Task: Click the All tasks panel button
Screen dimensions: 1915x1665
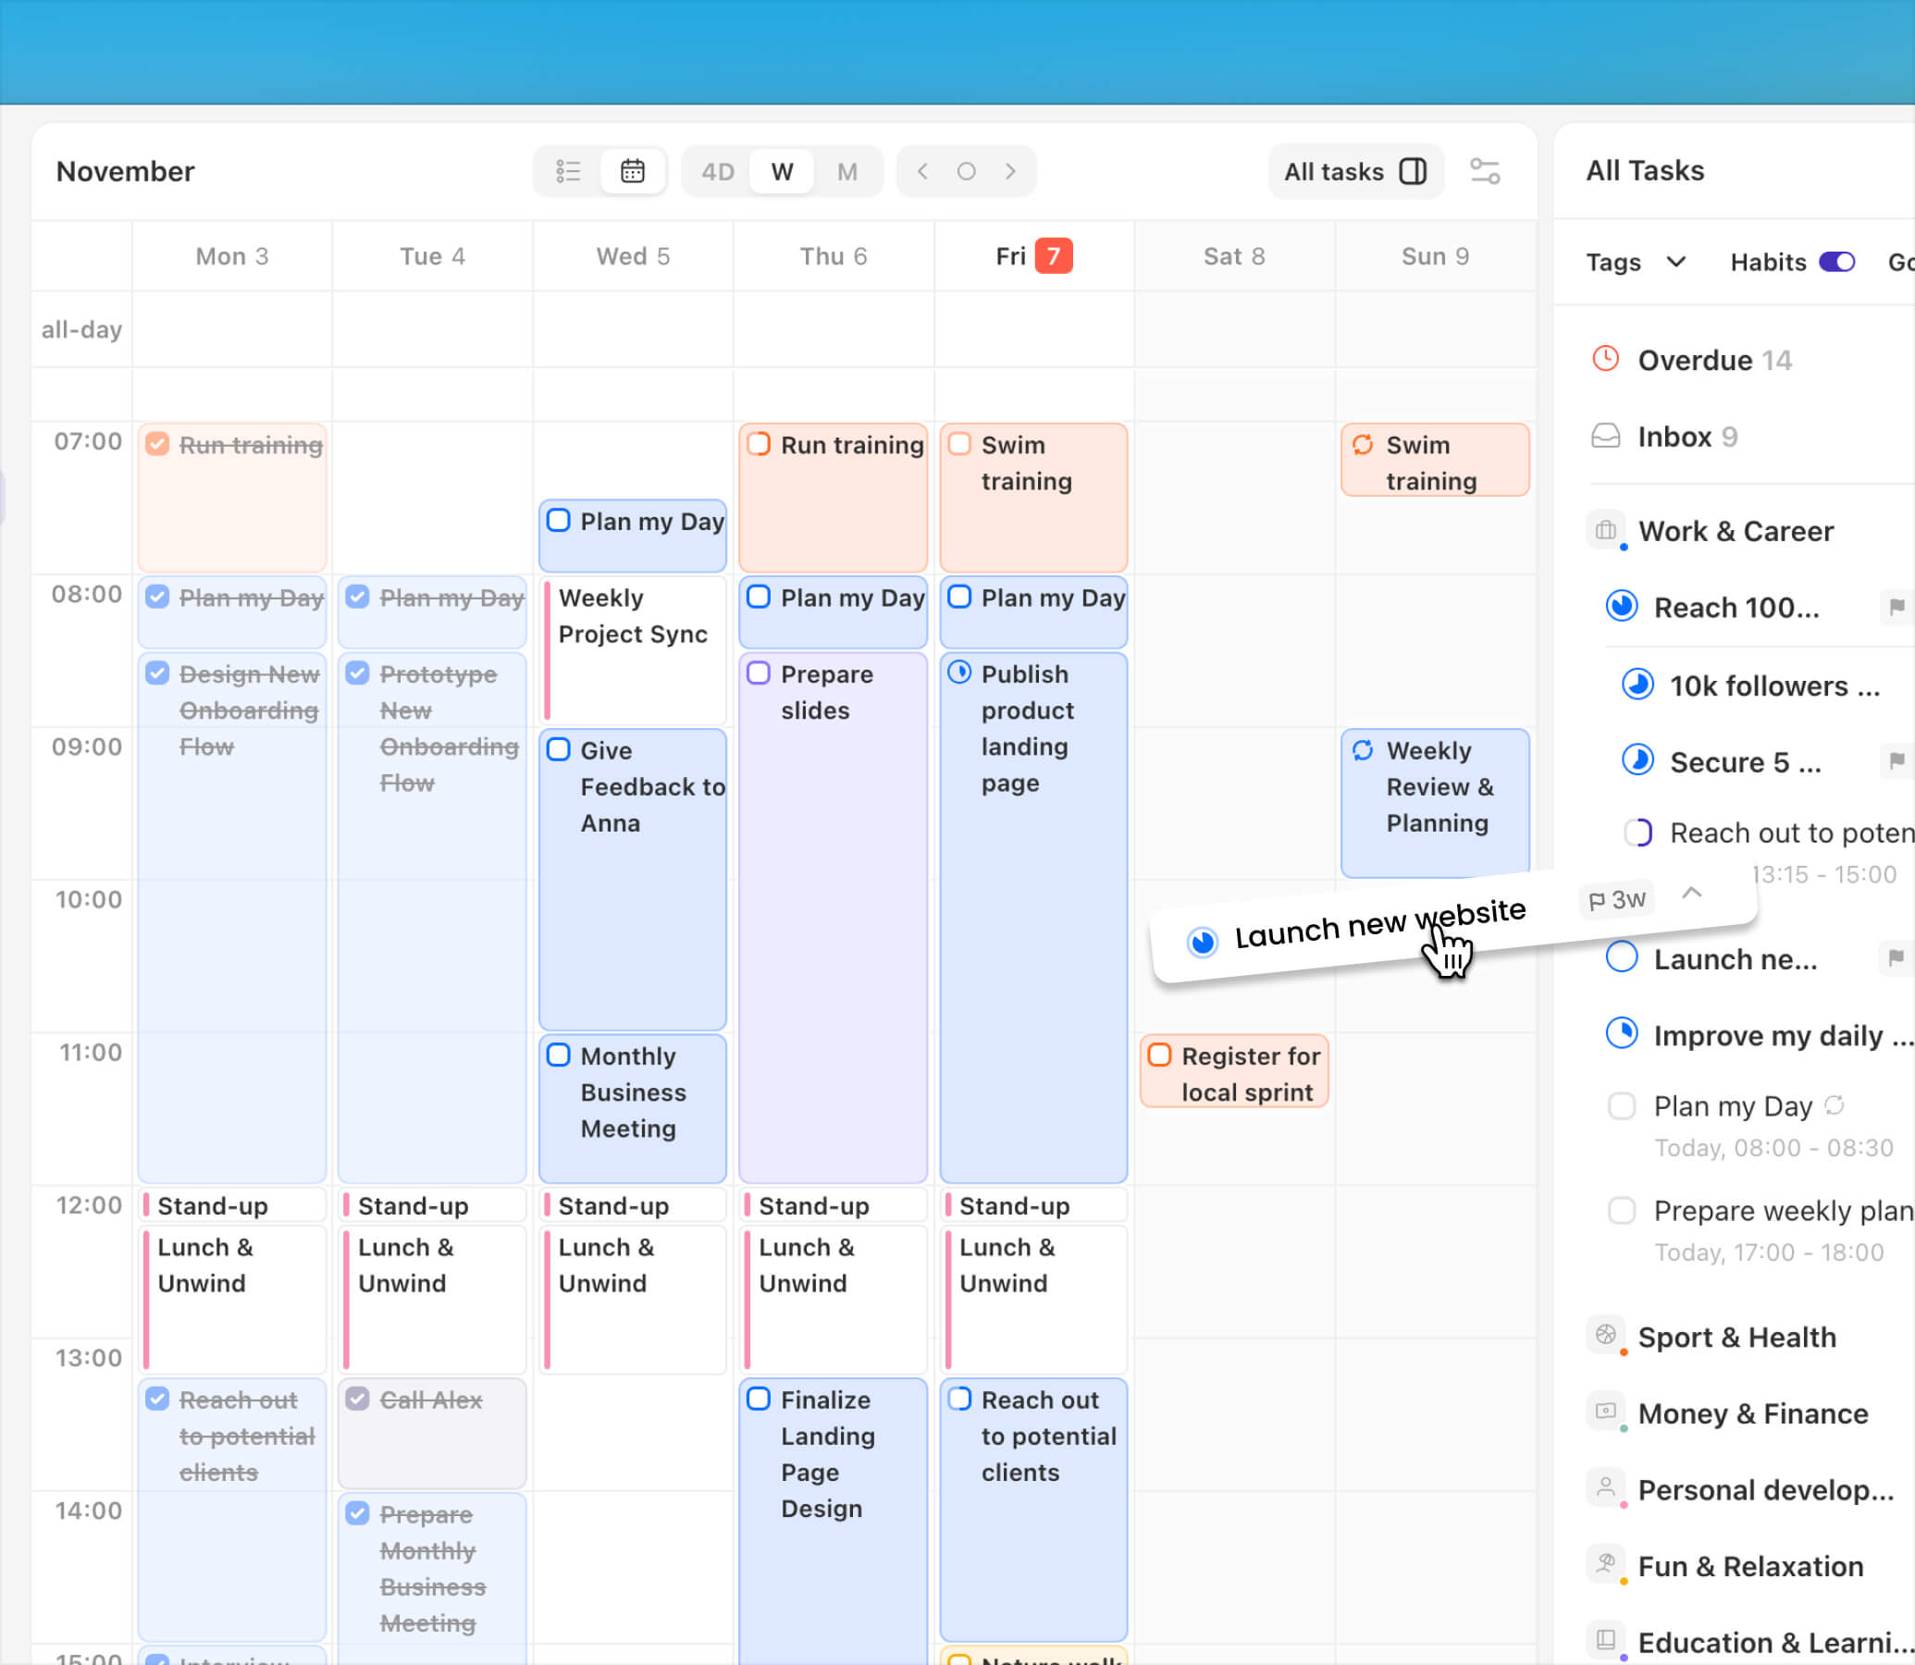Action: point(1354,171)
